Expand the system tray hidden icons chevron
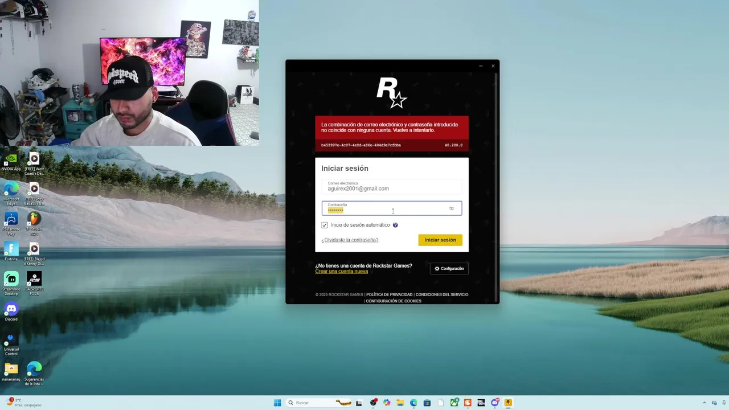The image size is (729, 410). click(x=704, y=403)
